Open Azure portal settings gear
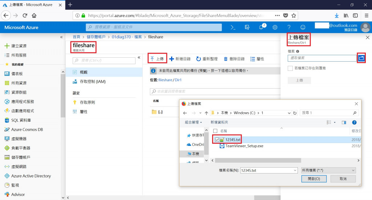 click(275, 28)
